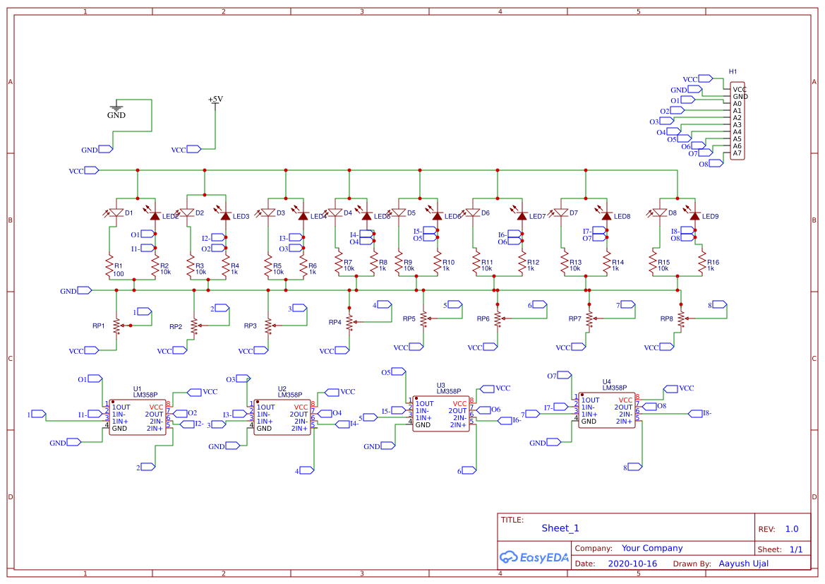This screenshot has width=825, height=584.
Task: Click the GND earth ground symbol at top left
Action: point(115,109)
